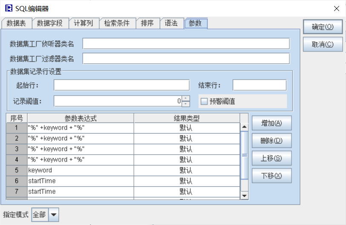Click the SQL编辑器 title bar app icon
The image size is (346, 225).
pyautogui.click(x=9, y=9)
